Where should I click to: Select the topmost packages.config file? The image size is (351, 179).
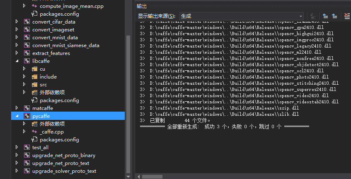[x=59, y=14]
